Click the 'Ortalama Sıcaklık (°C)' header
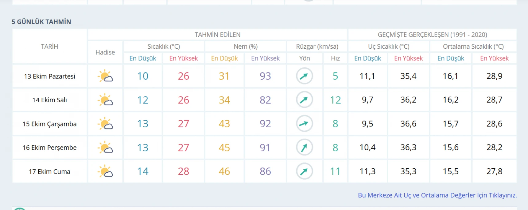The image size is (528, 210). click(x=473, y=47)
